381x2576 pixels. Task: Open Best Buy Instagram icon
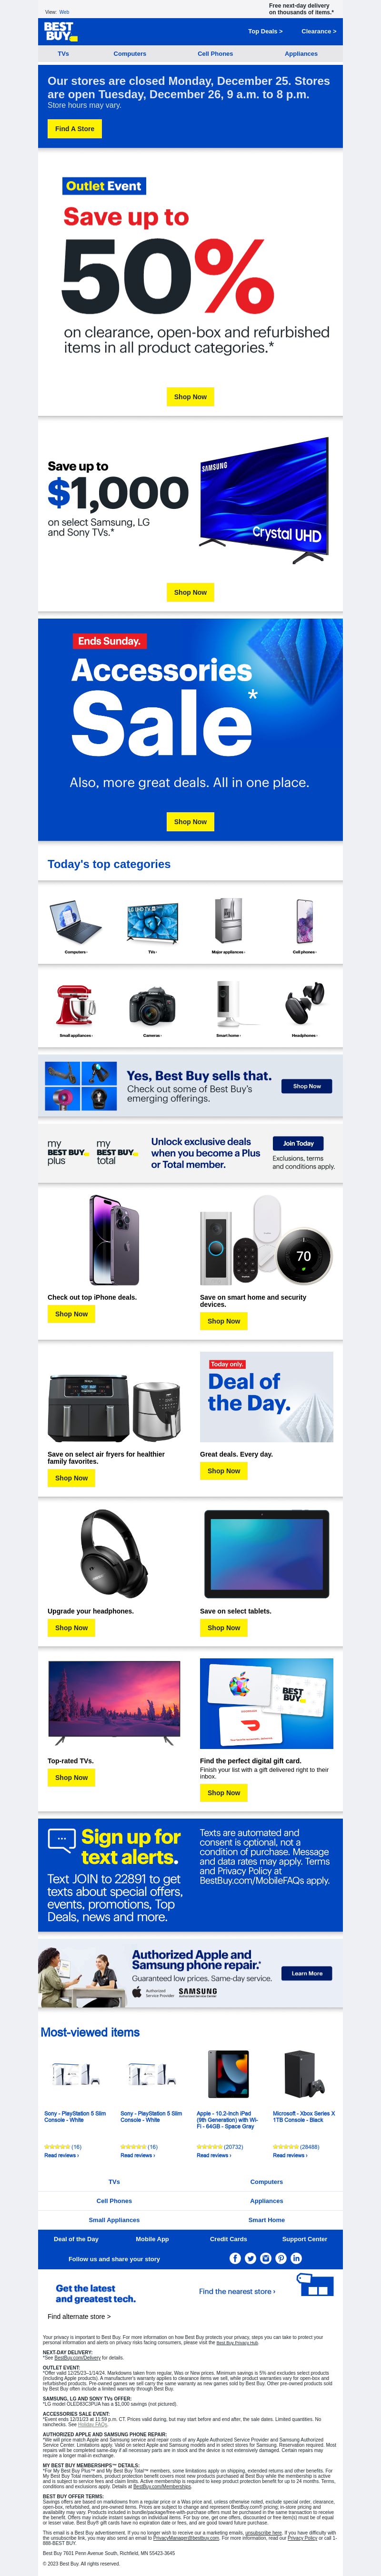coord(265,2258)
